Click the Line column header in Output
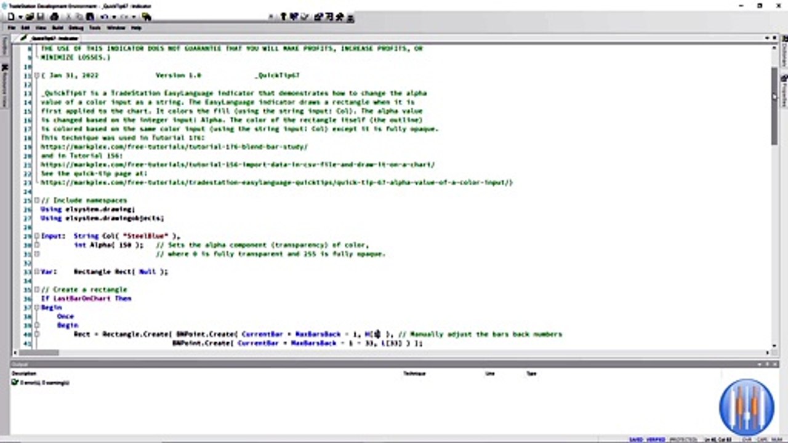Viewport: 788px width, 443px height. coord(490,373)
